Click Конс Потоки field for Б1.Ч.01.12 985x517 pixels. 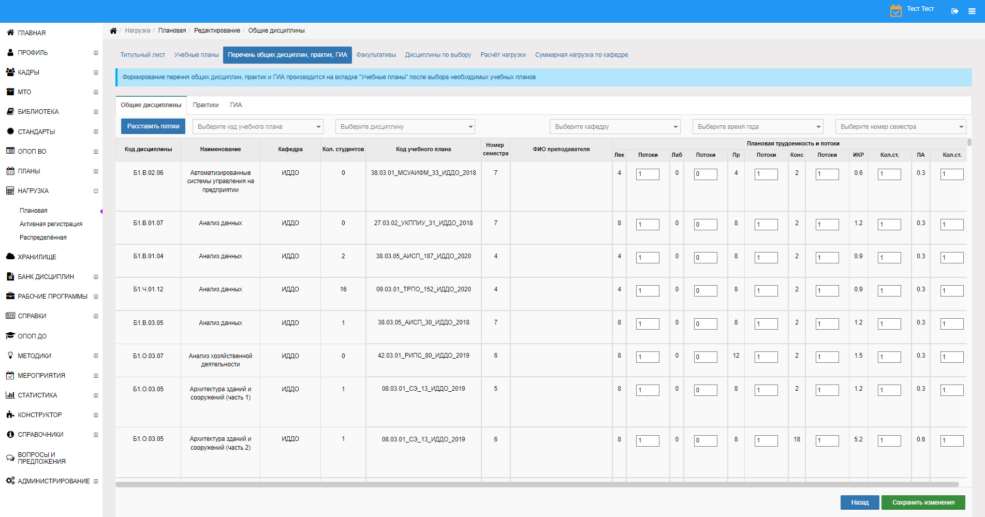tap(827, 291)
